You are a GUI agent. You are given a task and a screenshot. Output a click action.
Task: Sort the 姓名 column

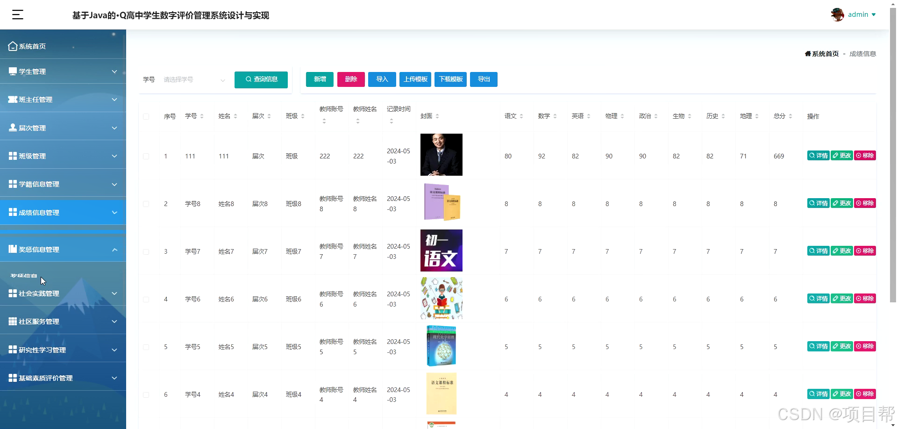235,116
